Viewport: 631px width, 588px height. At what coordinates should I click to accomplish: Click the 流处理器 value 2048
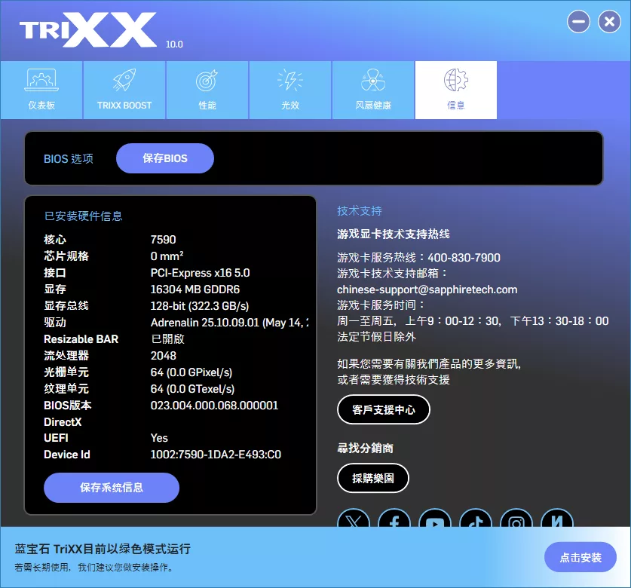pos(163,356)
